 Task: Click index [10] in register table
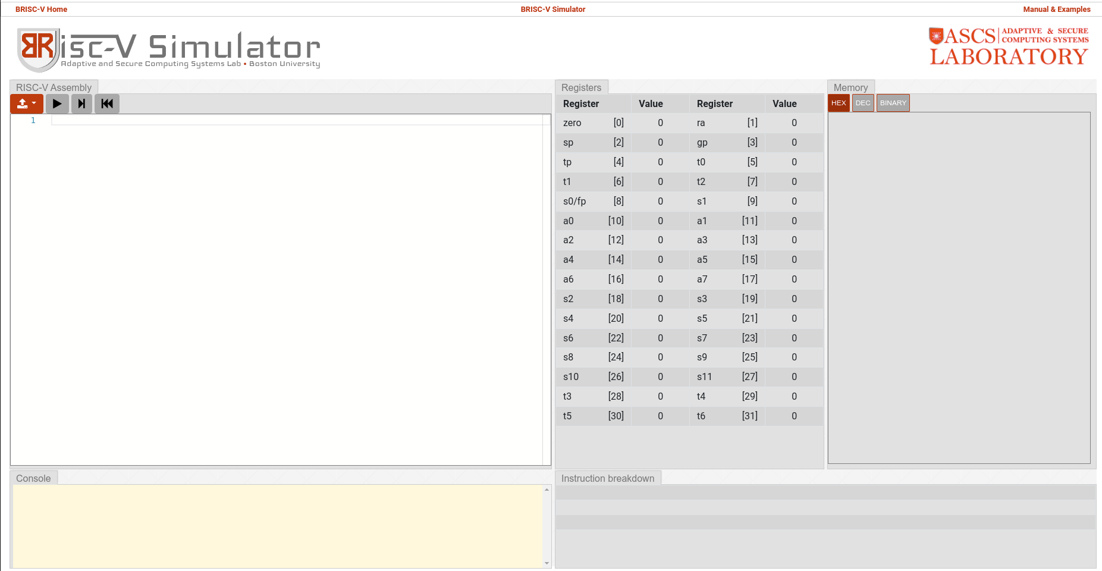(x=616, y=221)
